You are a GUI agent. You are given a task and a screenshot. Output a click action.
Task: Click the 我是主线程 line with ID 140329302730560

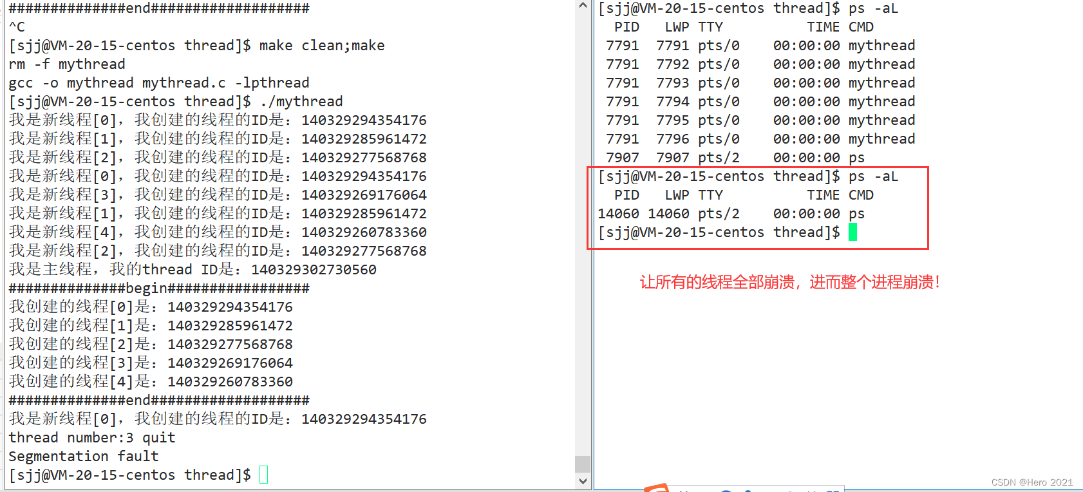point(193,270)
